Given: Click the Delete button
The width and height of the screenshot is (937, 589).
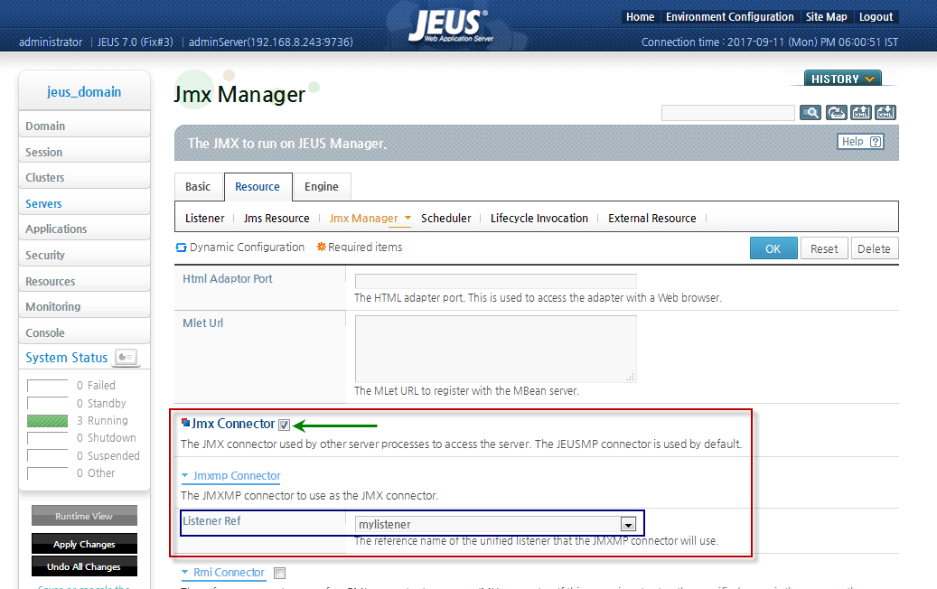Looking at the screenshot, I should coord(874,248).
